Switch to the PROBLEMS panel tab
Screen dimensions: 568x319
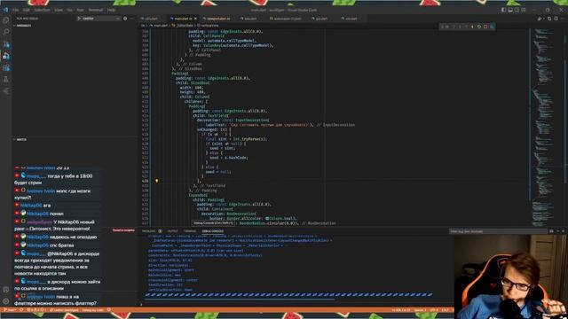149,231
